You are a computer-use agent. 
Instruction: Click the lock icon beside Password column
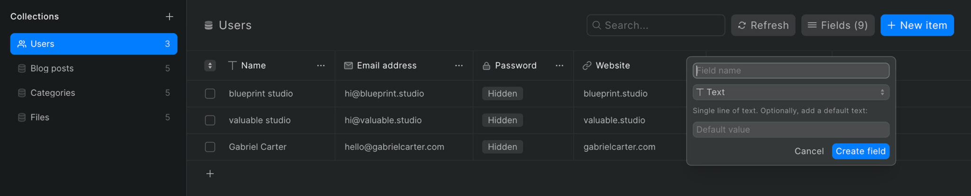pyautogui.click(x=486, y=66)
